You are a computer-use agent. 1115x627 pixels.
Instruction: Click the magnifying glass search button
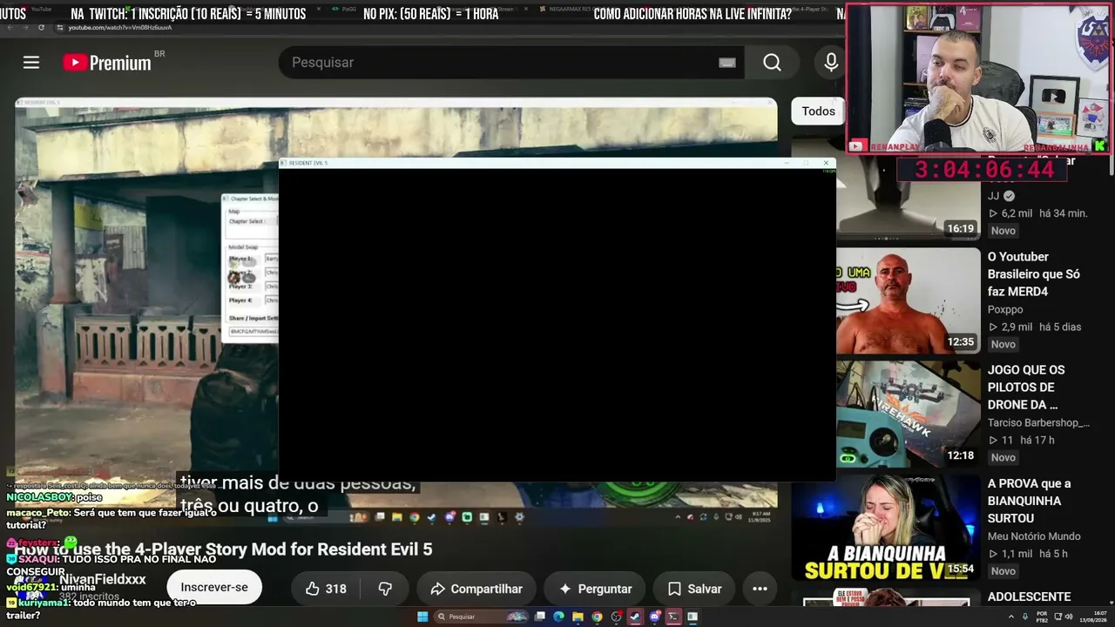773,63
